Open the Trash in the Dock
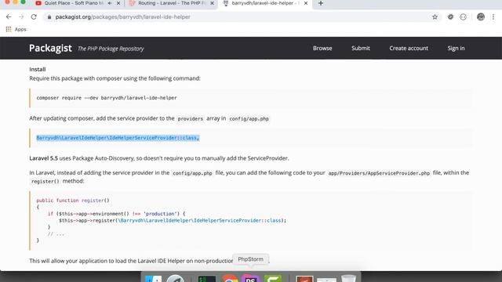This screenshot has height=282, width=502. pos(348,278)
